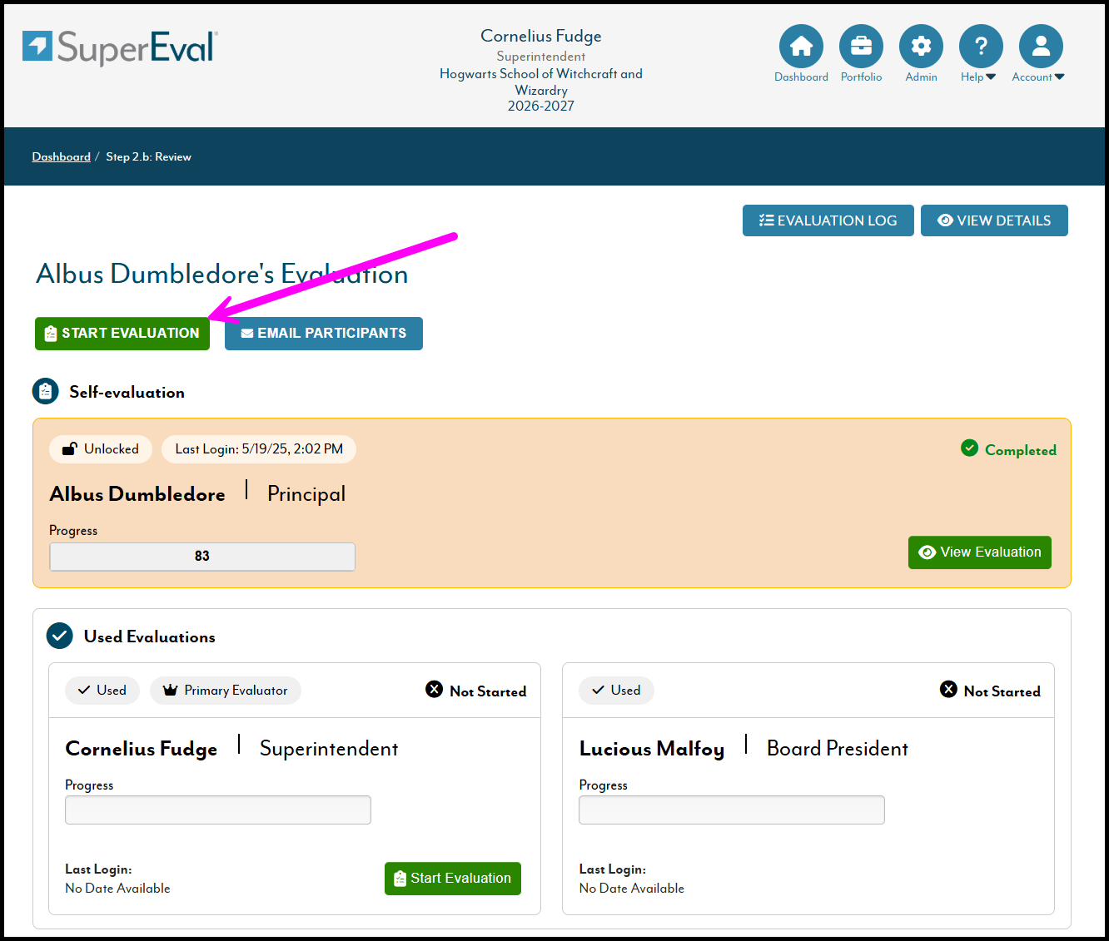The width and height of the screenshot is (1109, 941).
Task: Open Admin gear icon
Action: pos(921,47)
